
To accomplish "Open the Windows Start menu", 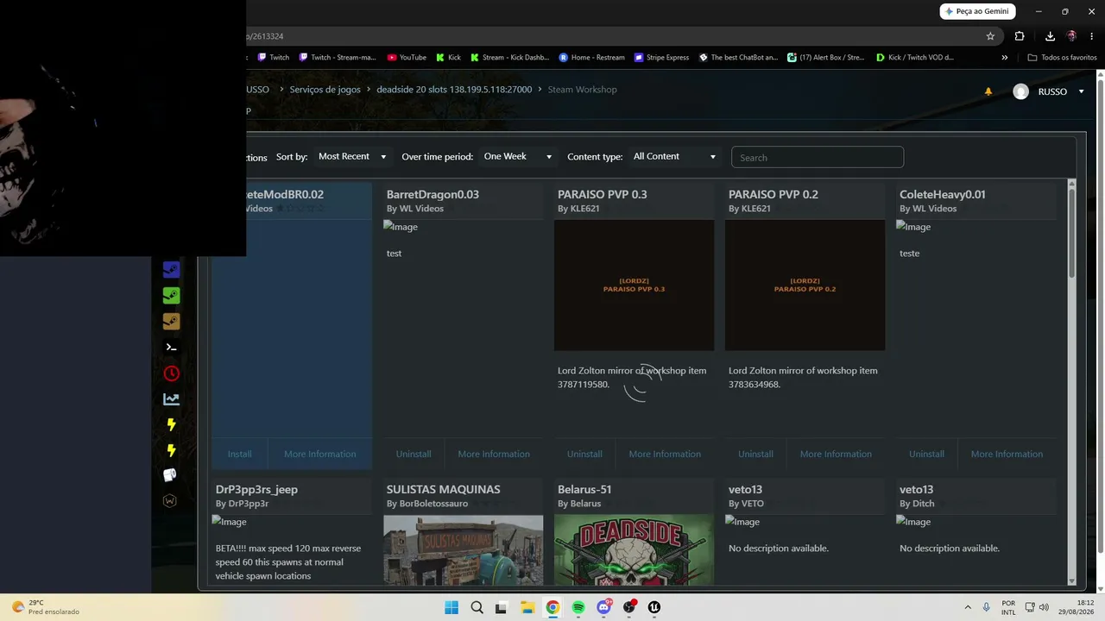I will (x=451, y=607).
